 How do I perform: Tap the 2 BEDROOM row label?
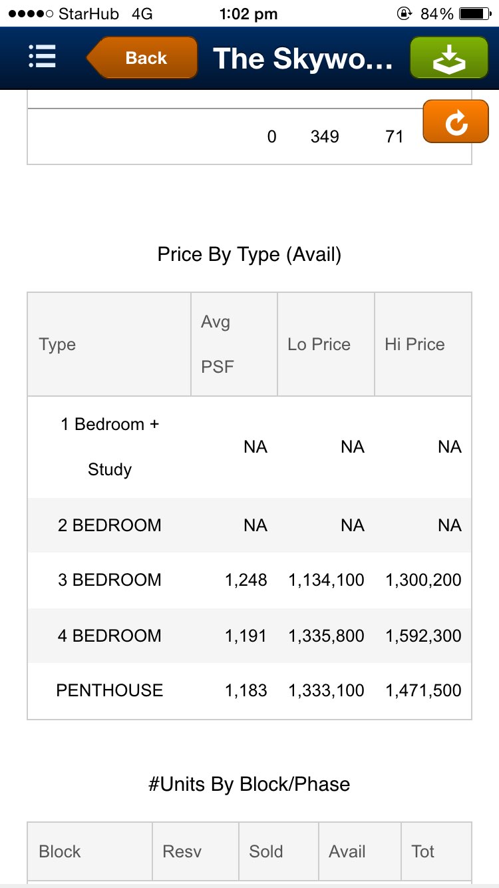tap(110, 525)
